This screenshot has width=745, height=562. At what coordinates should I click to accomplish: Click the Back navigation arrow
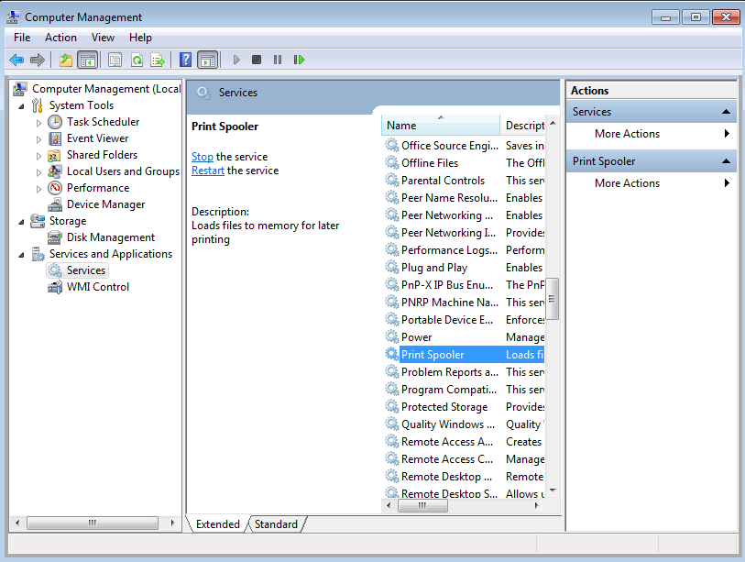(16, 60)
